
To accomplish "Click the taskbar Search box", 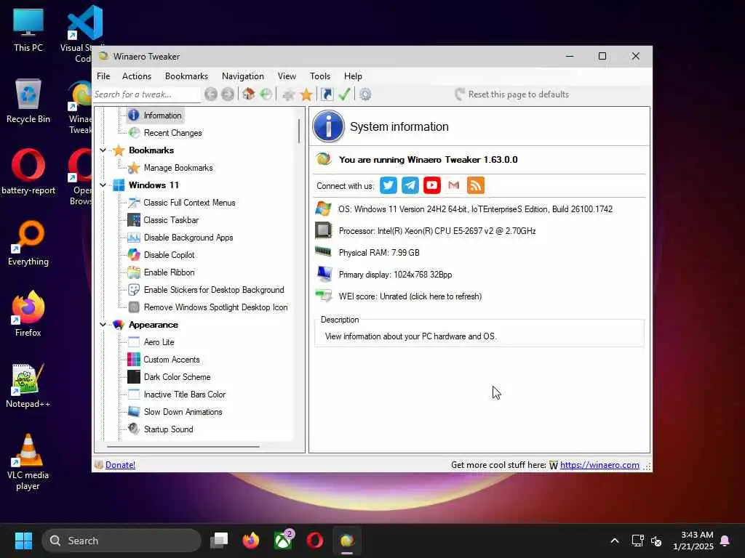I will click(x=121, y=541).
